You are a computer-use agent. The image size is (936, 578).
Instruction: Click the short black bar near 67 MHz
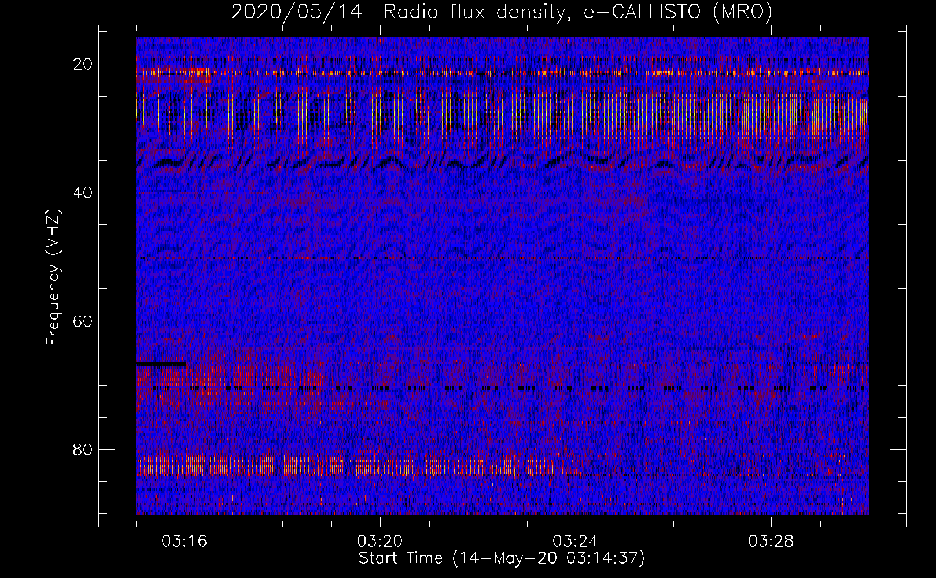161,364
